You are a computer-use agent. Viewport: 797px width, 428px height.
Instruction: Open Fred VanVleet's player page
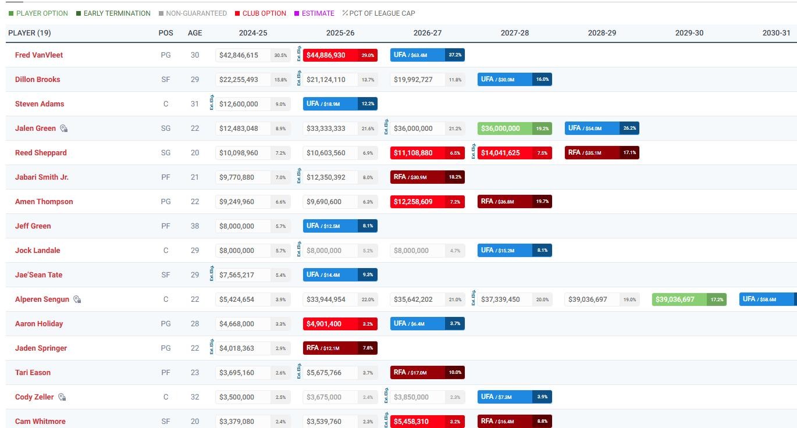[39, 55]
